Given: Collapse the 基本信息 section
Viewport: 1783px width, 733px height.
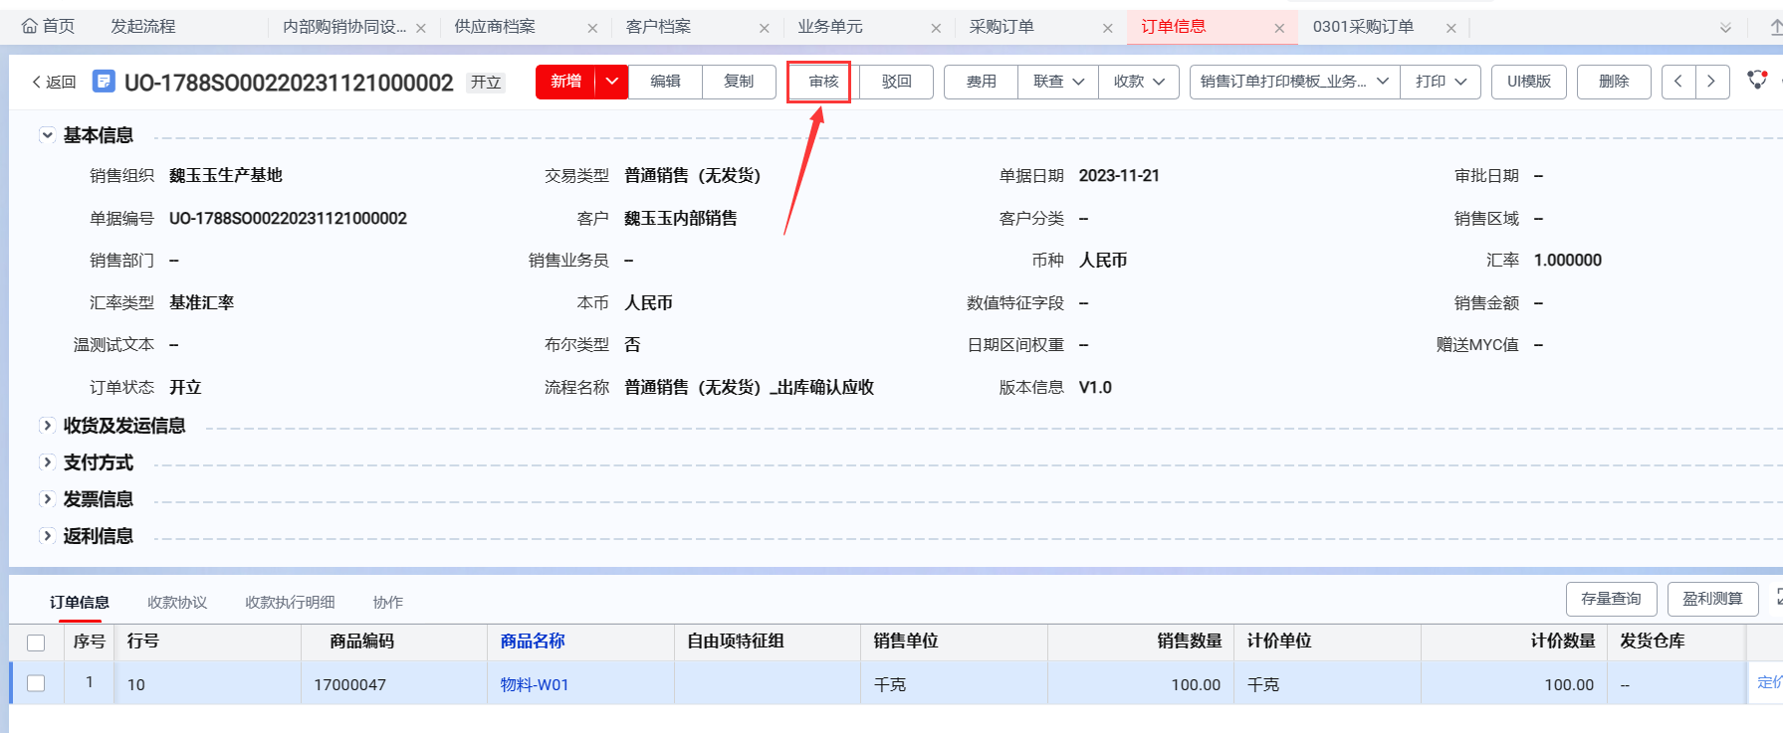Looking at the screenshot, I should pos(47,135).
